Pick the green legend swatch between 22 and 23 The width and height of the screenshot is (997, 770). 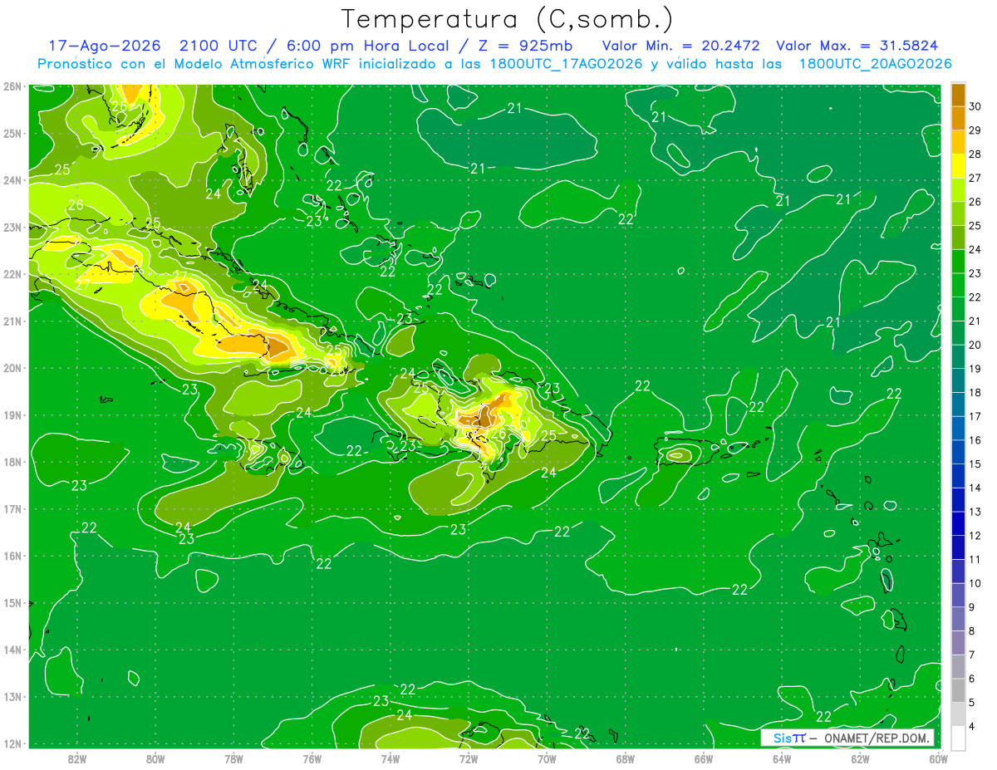click(958, 286)
